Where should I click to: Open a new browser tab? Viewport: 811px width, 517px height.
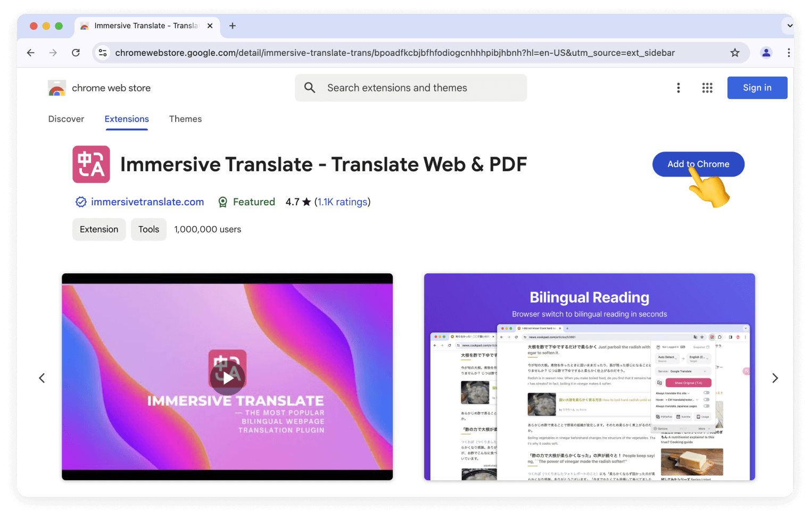point(233,26)
